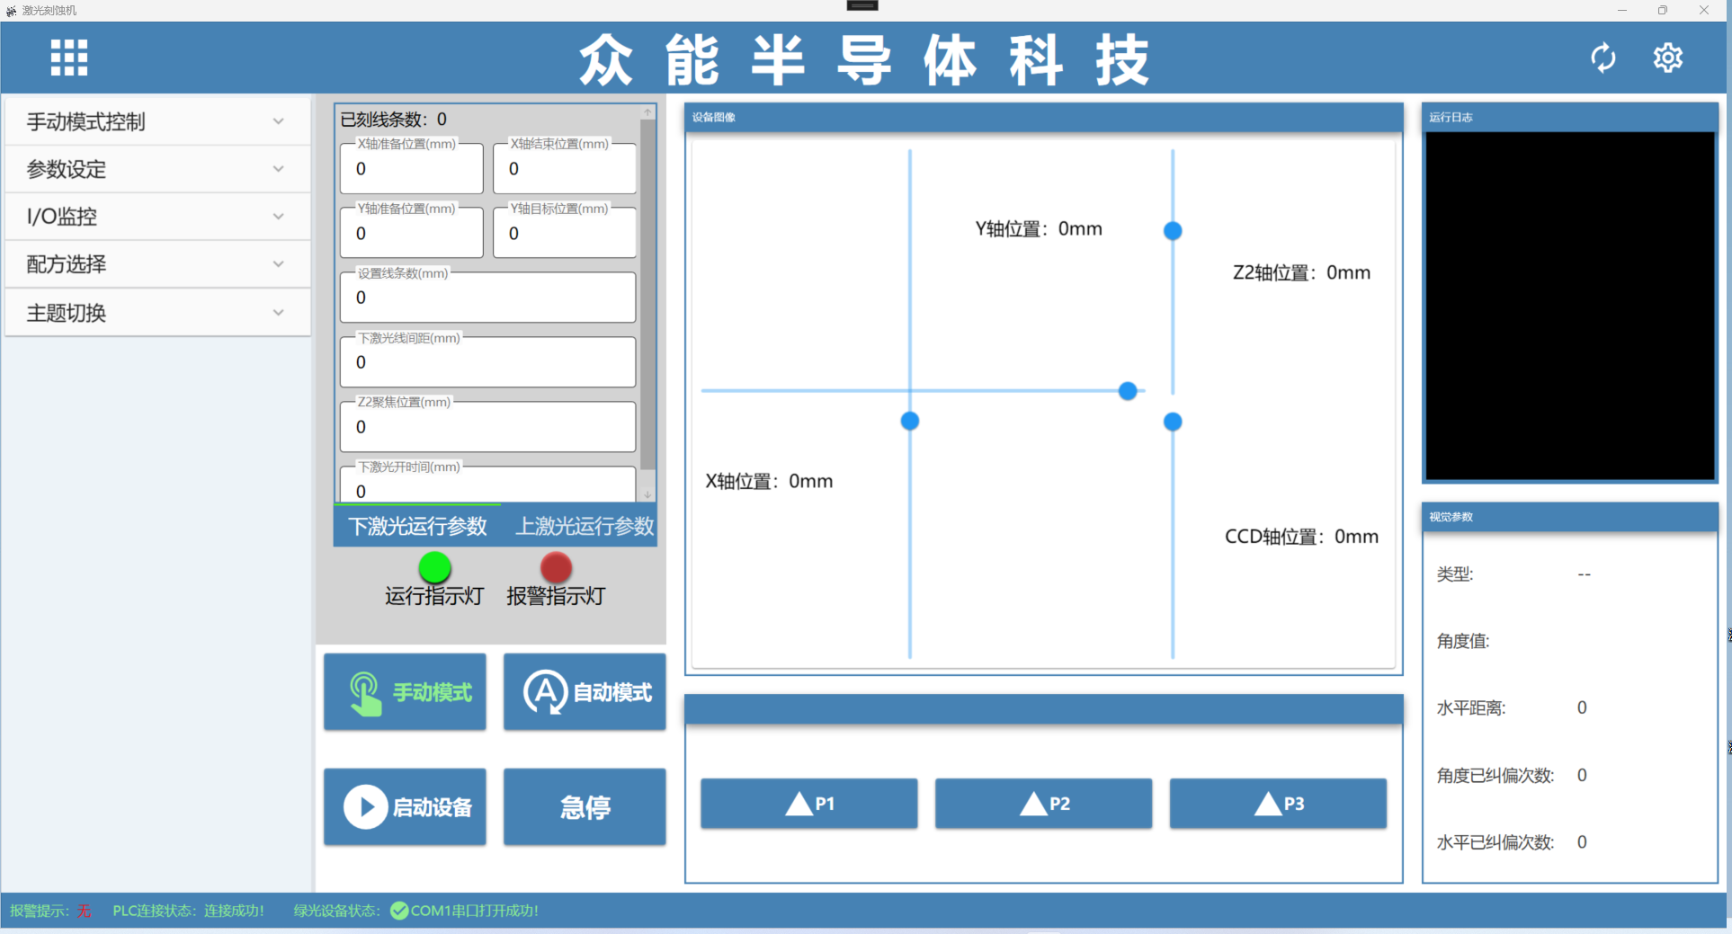The width and height of the screenshot is (1732, 934).
Task: Click the parameter panel scrollbar thumb
Action: tap(647, 294)
